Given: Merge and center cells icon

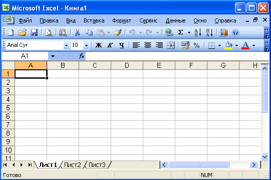Looking at the screenshot, I should tap(171, 45).
